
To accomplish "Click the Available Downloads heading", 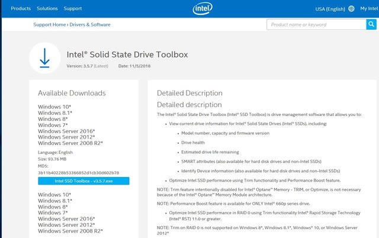I will 72,93.
